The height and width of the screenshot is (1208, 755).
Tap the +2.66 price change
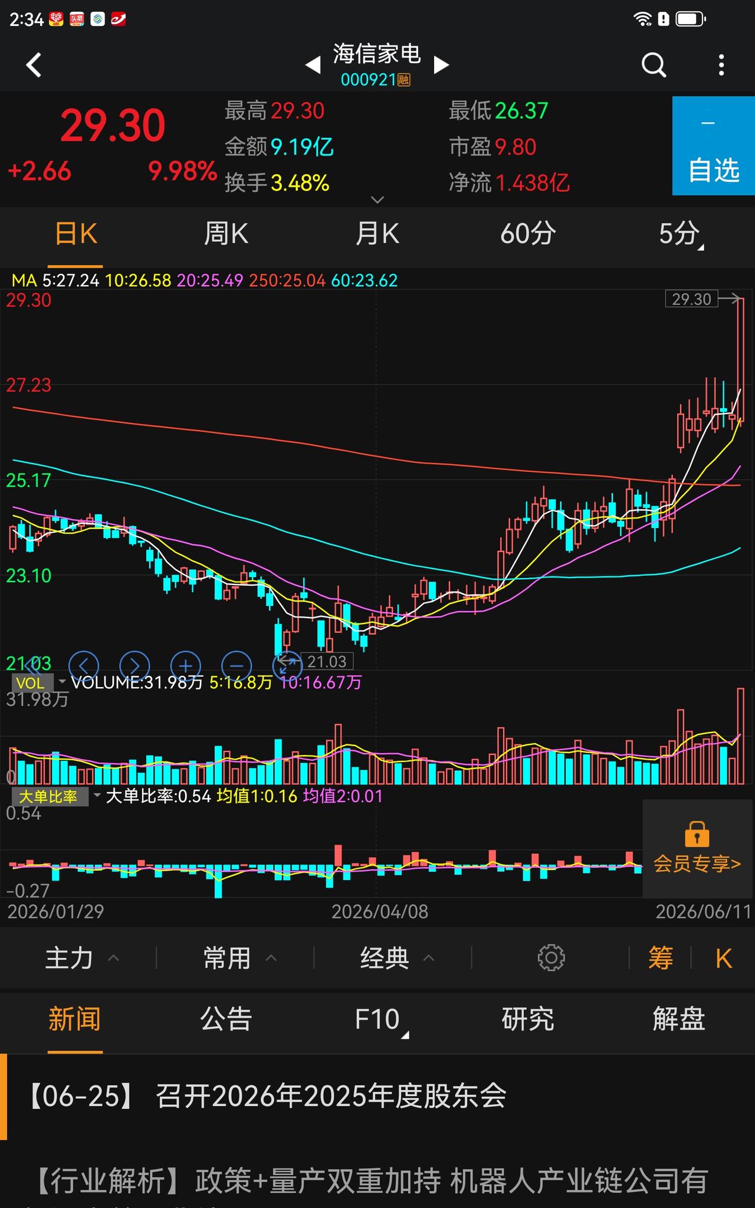click(39, 172)
